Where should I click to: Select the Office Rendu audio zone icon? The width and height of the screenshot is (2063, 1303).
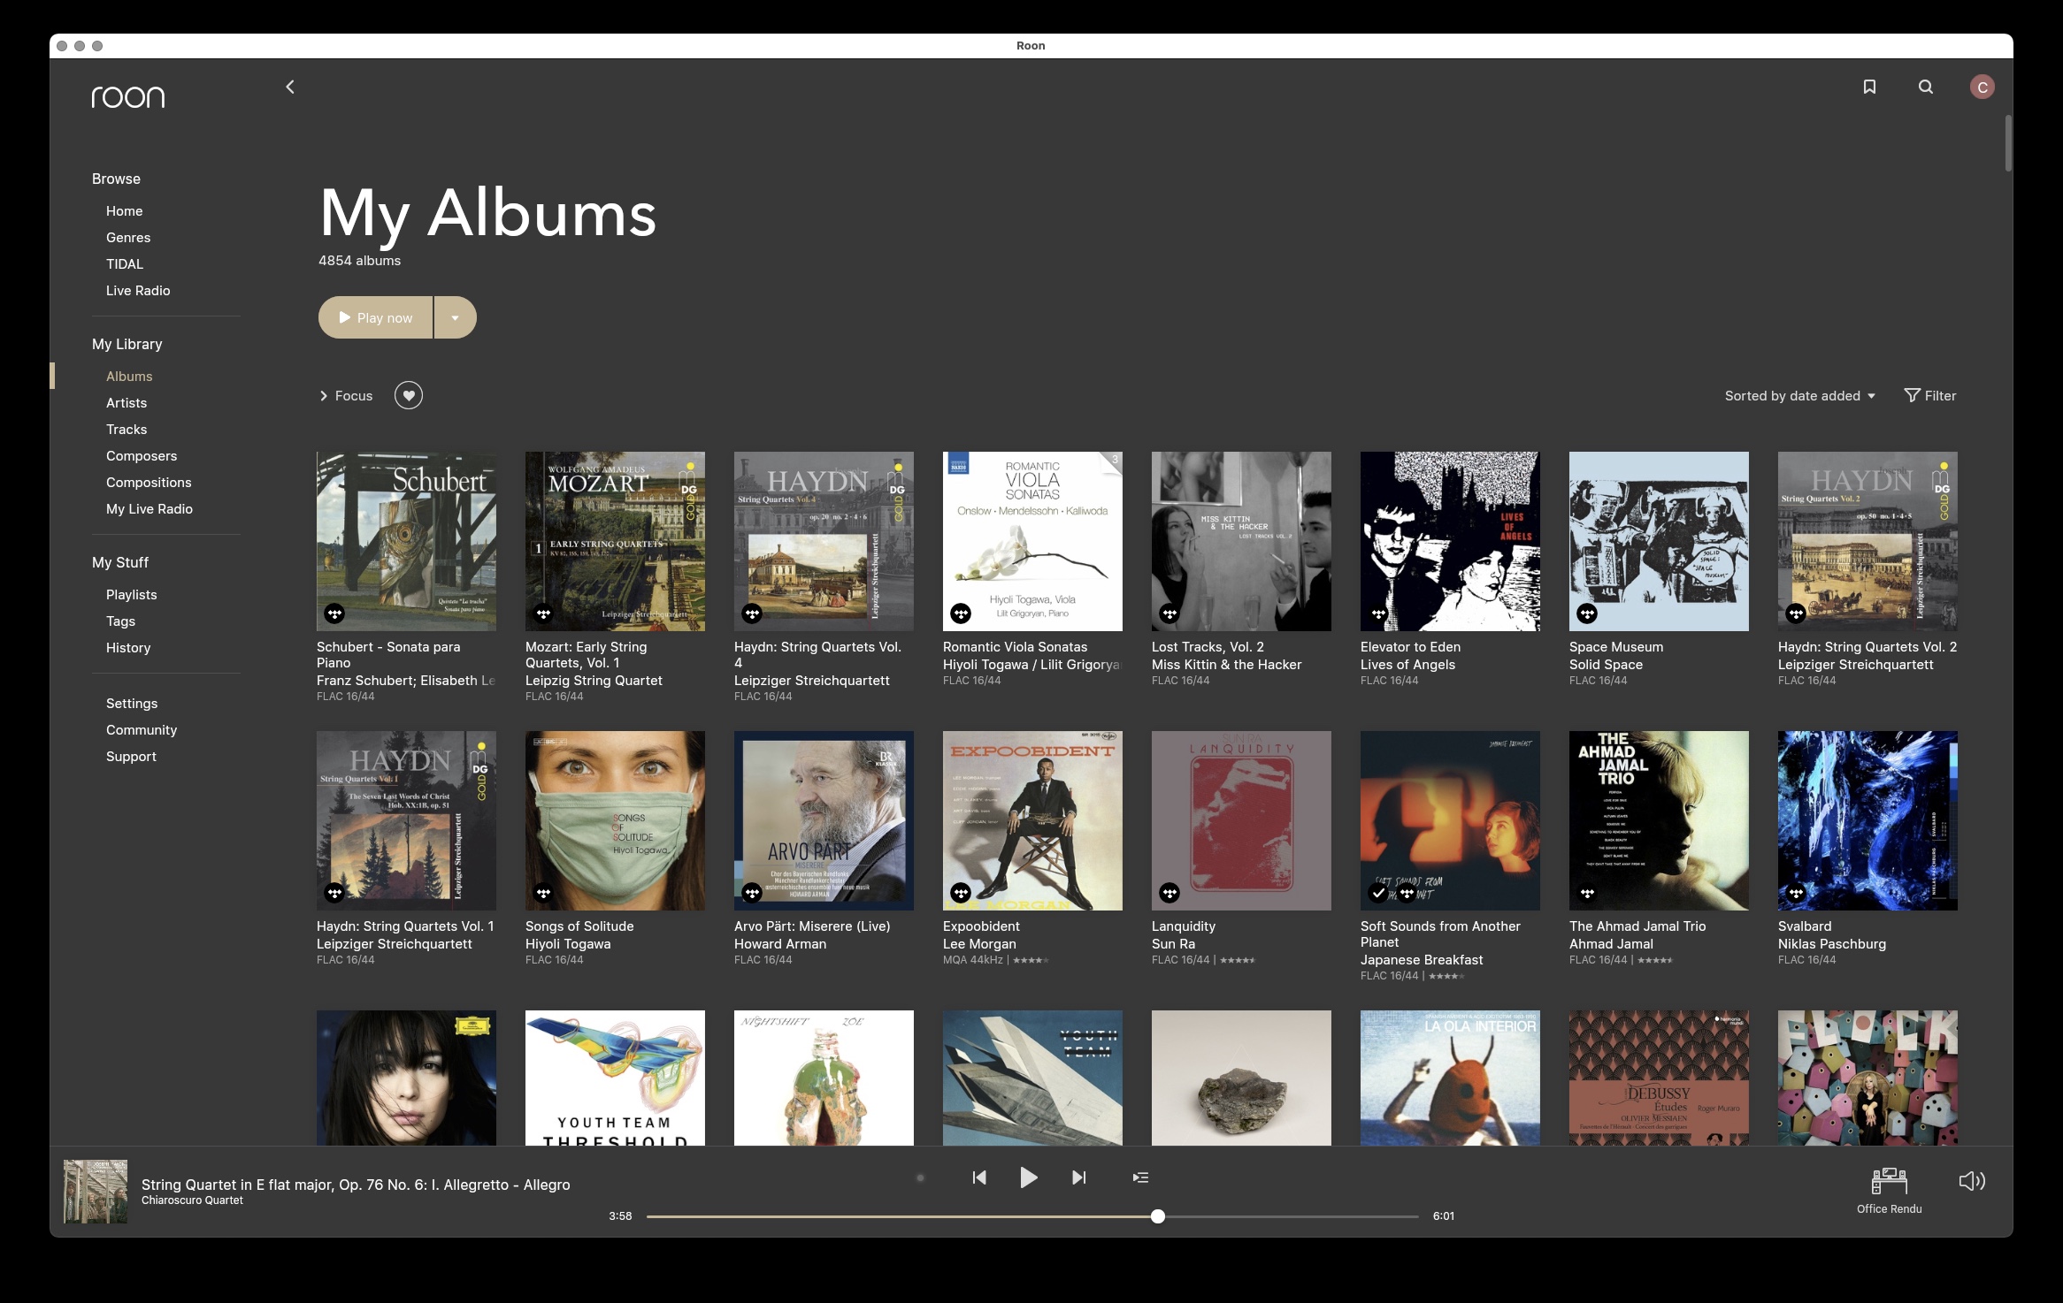(1889, 1182)
